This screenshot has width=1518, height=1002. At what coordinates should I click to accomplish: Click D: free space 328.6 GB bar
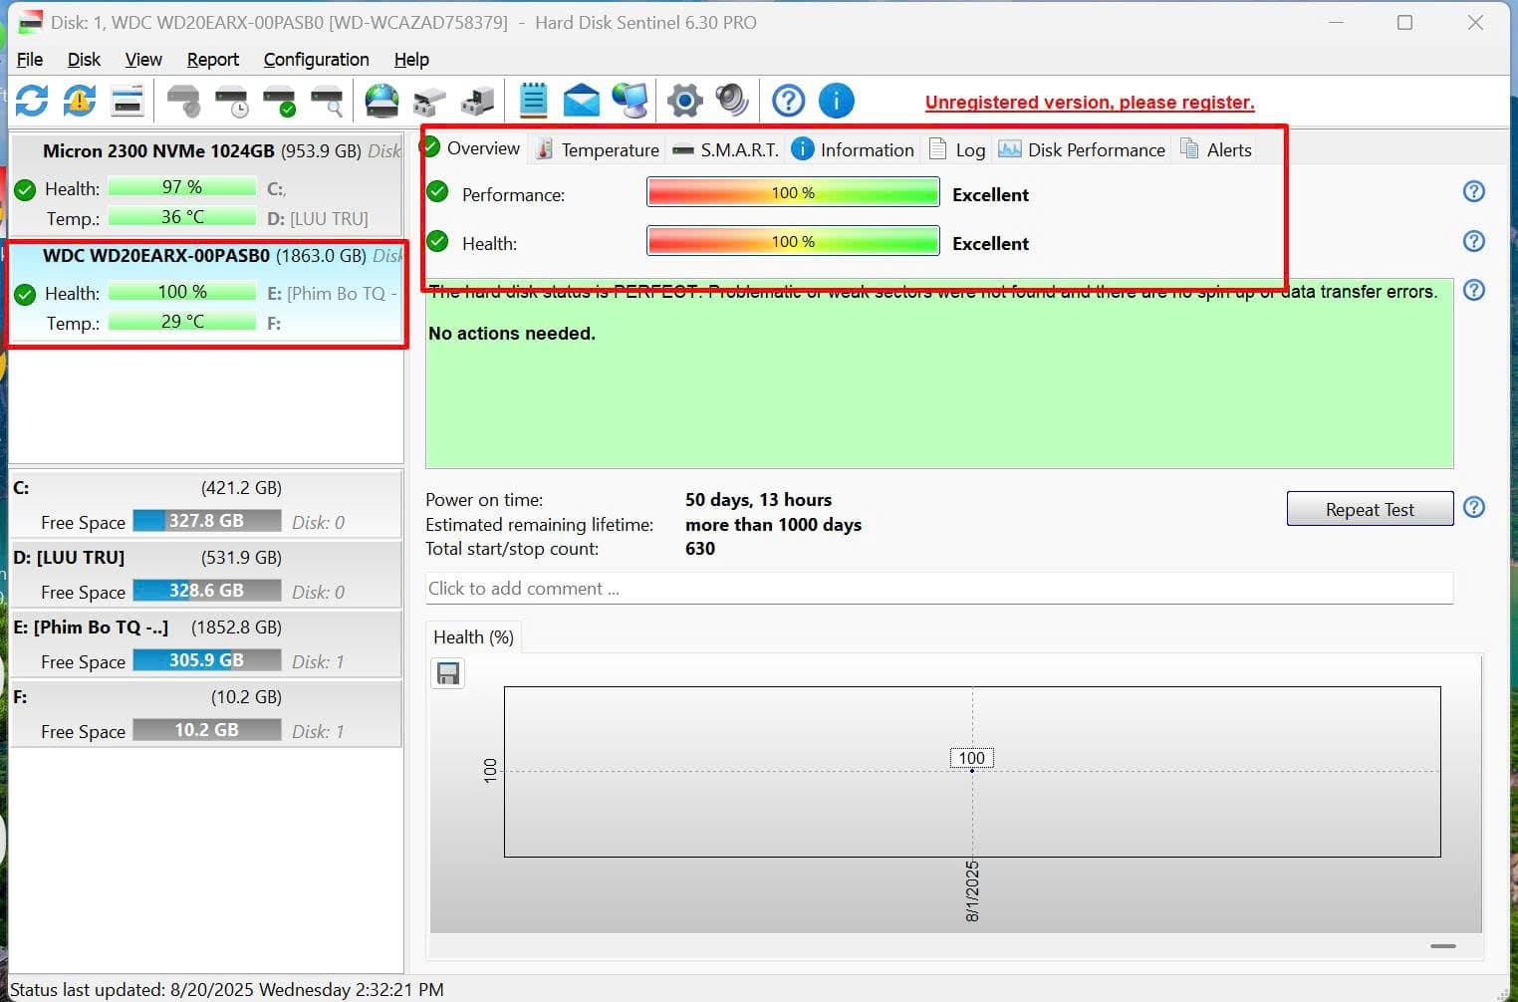[x=206, y=591]
